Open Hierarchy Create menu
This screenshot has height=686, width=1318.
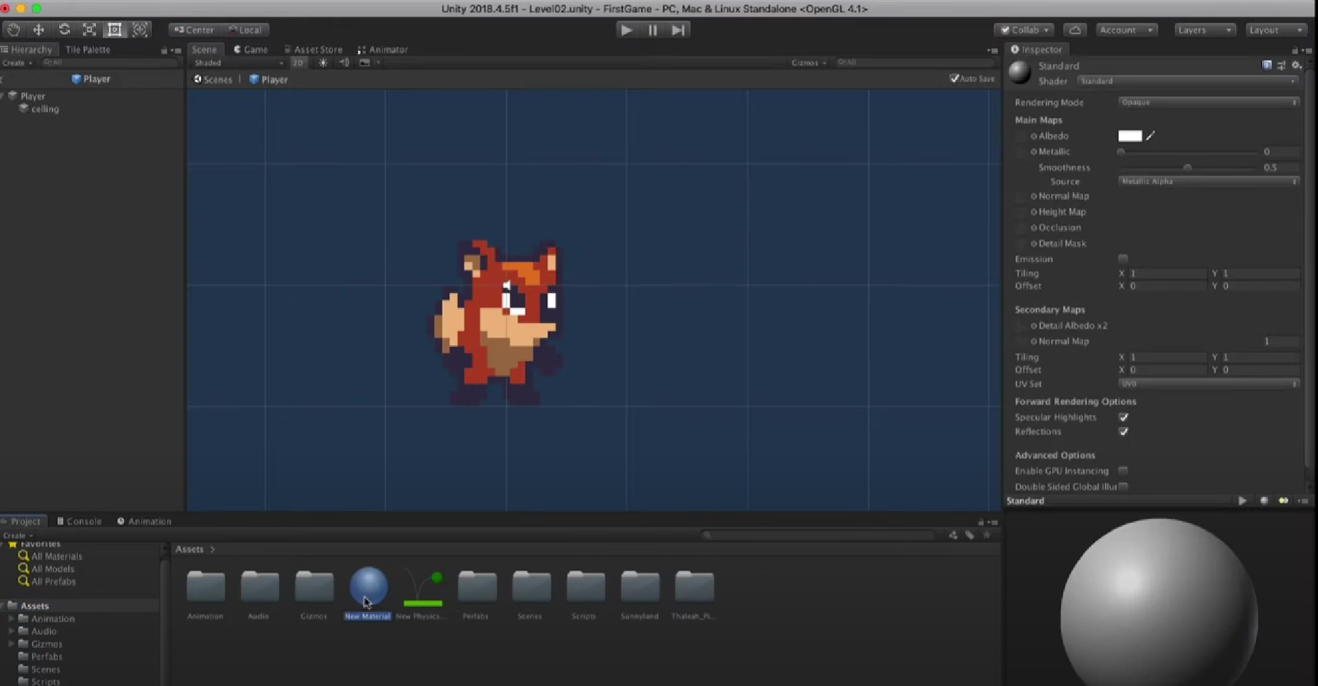click(x=17, y=63)
